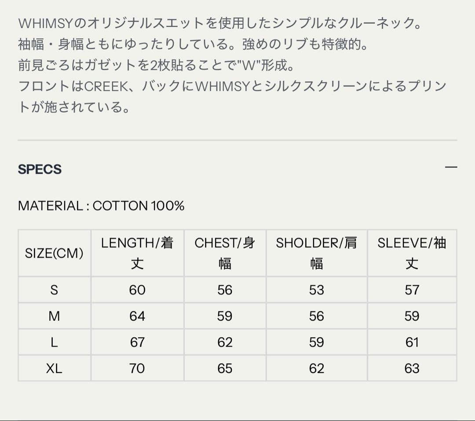
Task: Click the SIZE(CM) table header cell
Action: [54, 253]
